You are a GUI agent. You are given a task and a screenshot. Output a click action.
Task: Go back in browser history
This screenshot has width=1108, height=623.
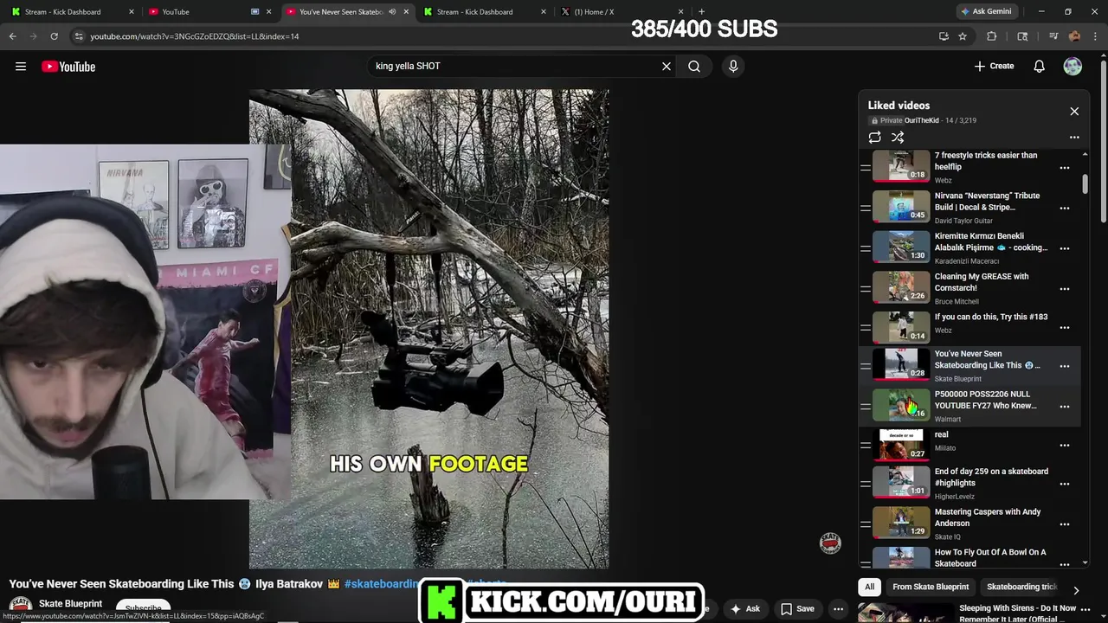tap(12, 36)
